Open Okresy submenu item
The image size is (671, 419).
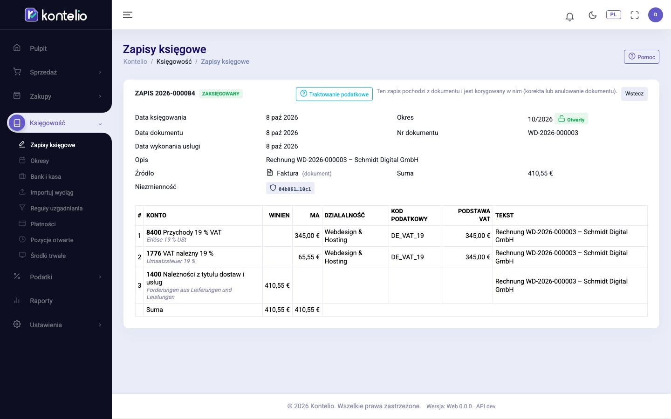[x=40, y=161]
